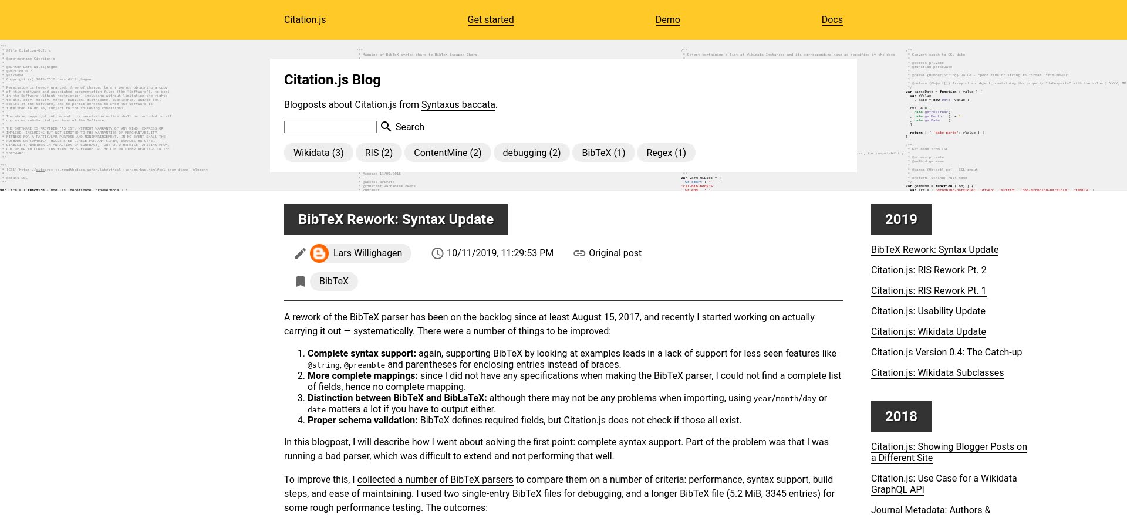Screen dimensions: 1127x515
Task: Filter posts by ContentMine (2) tag
Action: pos(448,153)
